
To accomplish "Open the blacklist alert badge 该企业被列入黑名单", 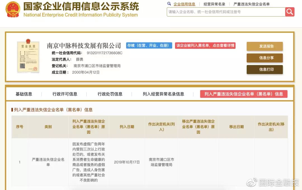I will (x=205, y=45).
